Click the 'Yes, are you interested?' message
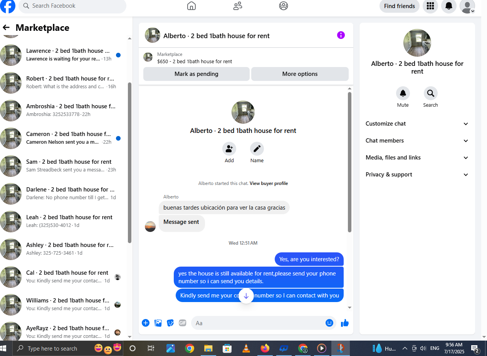The height and width of the screenshot is (356, 487). pos(309,259)
